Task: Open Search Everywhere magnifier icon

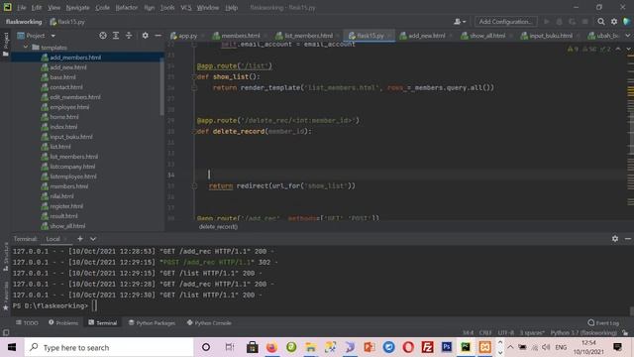Action: 601,22
